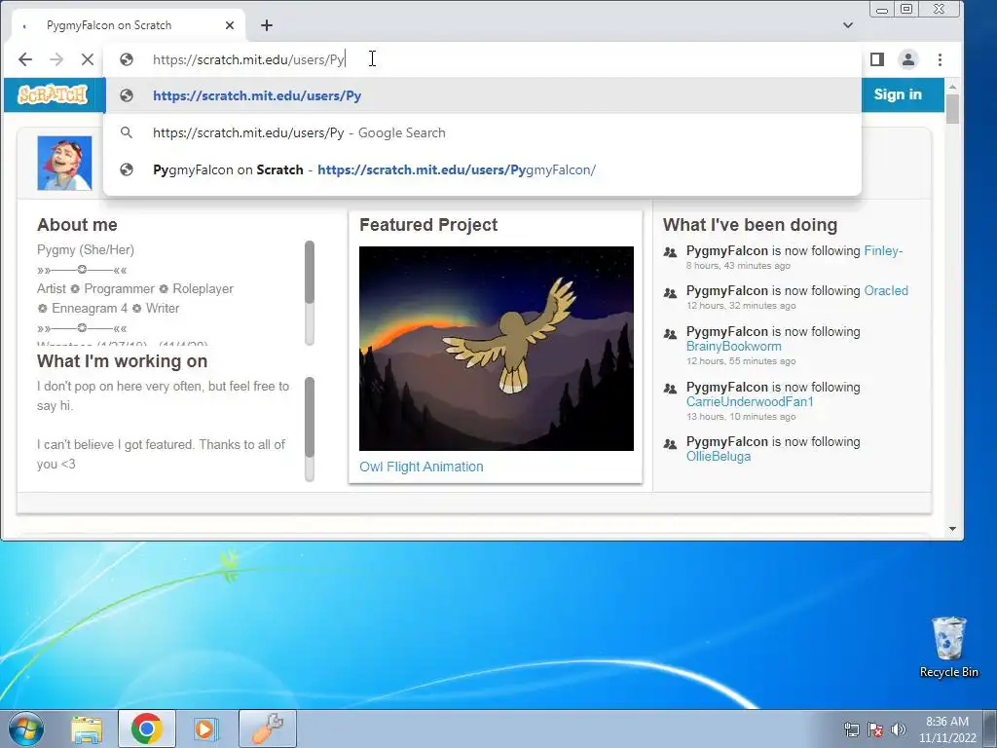
Task: Click the follow icon beside the Finley- activity
Action: click(x=670, y=252)
